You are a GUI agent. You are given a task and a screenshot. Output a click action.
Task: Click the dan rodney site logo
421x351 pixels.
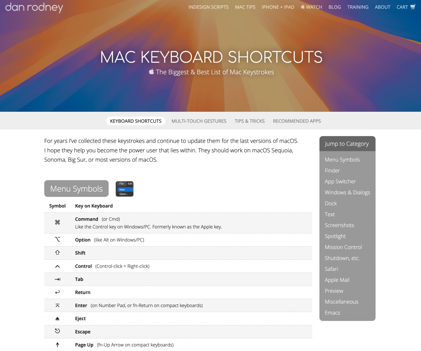(x=33, y=7)
